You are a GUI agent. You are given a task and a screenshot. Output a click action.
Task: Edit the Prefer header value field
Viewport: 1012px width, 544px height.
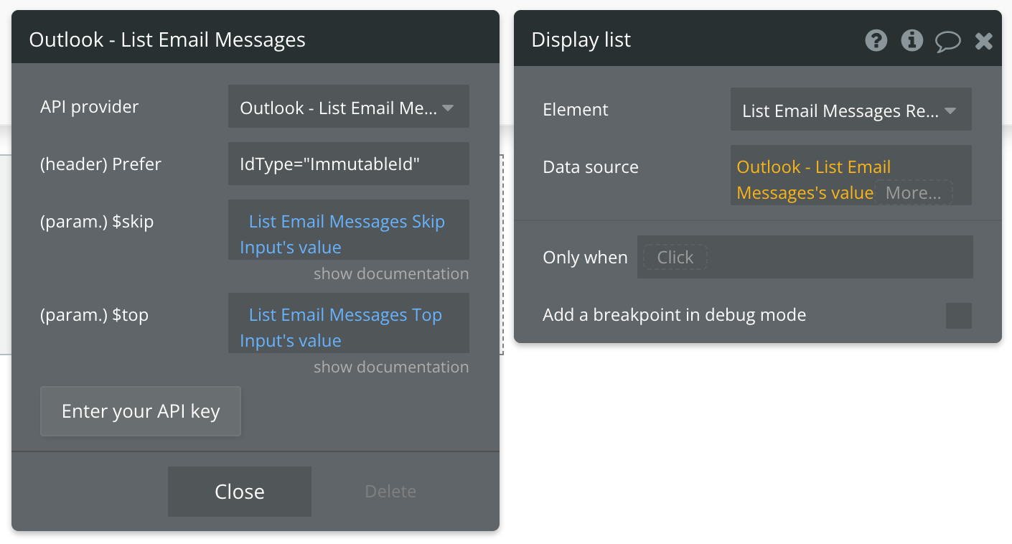point(349,164)
